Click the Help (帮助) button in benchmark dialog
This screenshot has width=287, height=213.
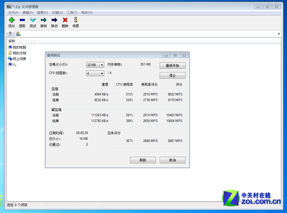tap(143, 160)
